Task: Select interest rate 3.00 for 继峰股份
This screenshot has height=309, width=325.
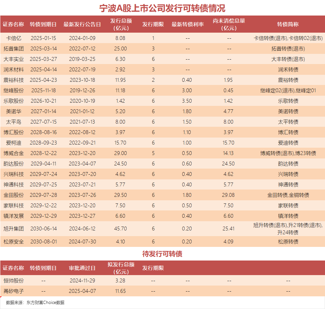Action: 187,91
